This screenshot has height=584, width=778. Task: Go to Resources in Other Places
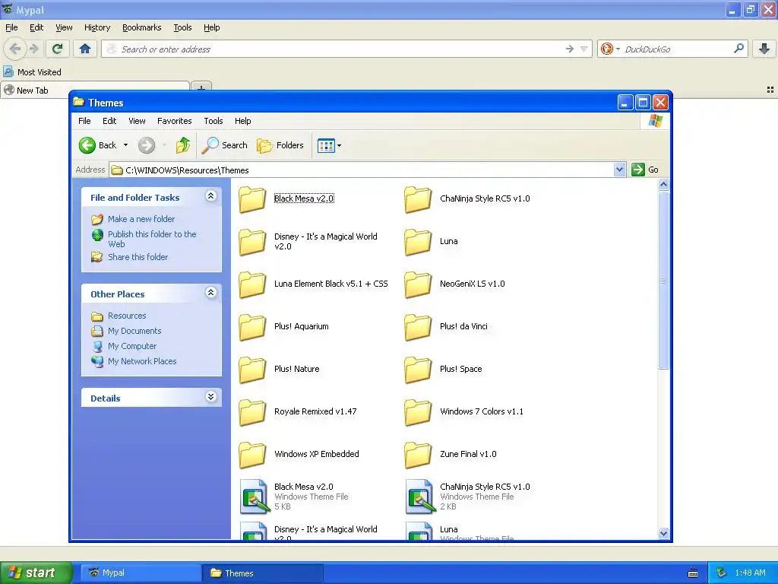[x=127, y=316]
